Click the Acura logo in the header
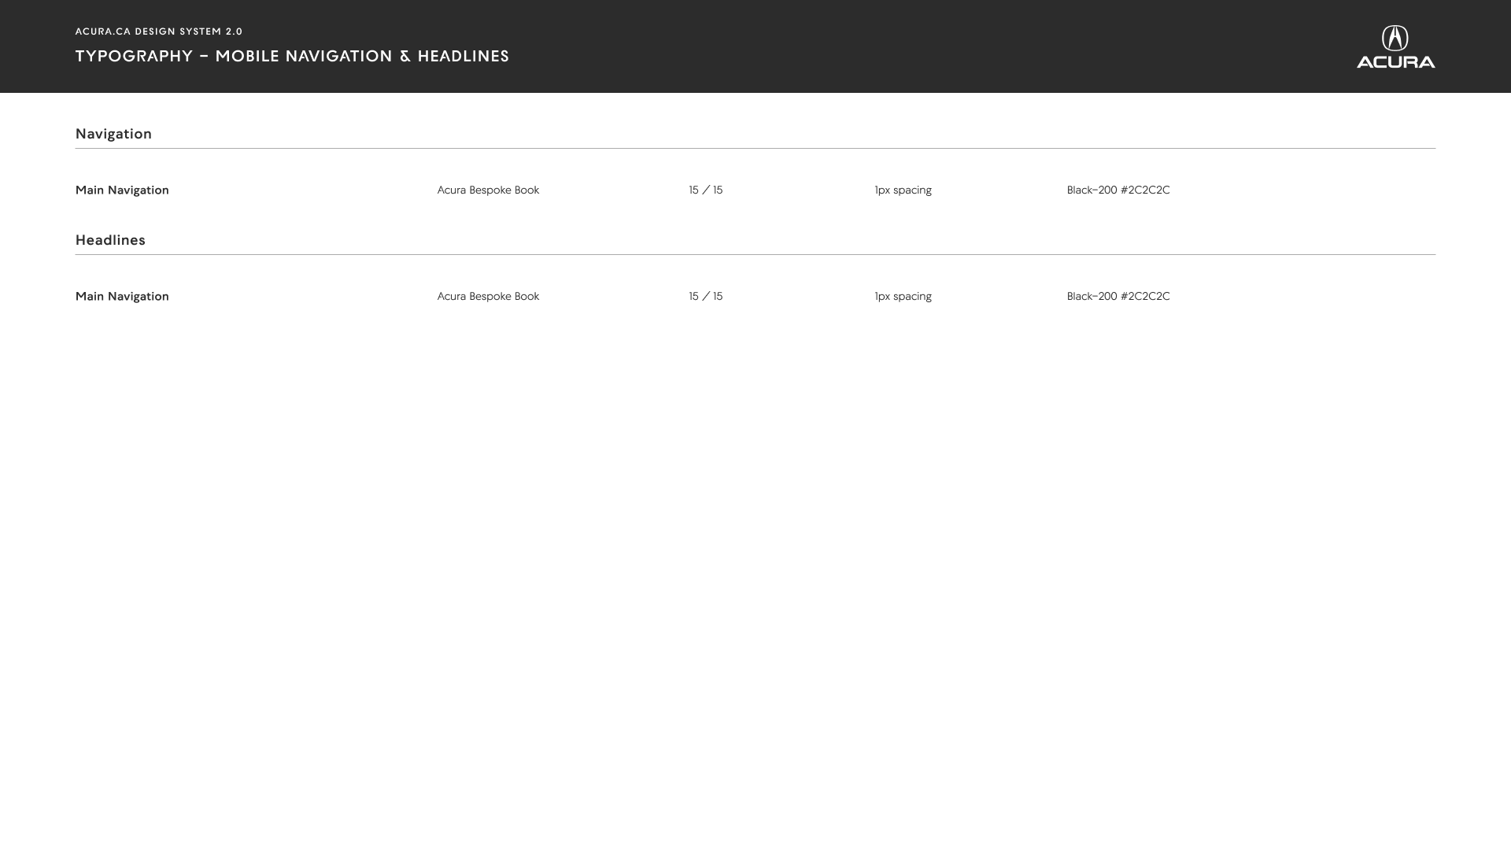The width and height of the screenshot is (1511, 850). (1395, 46)
